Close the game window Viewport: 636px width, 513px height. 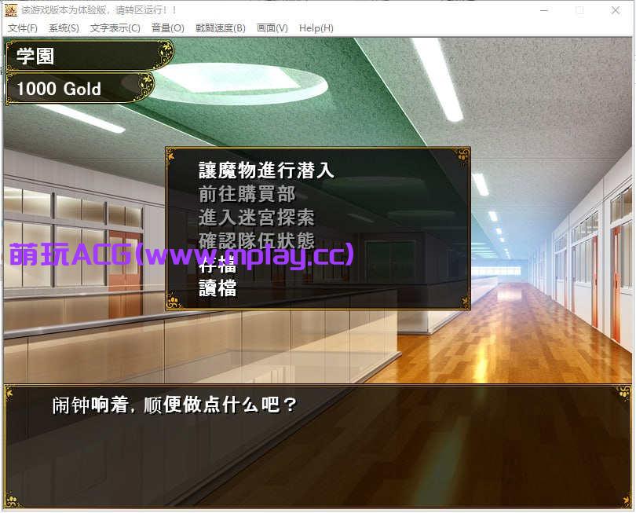(616, 10)
